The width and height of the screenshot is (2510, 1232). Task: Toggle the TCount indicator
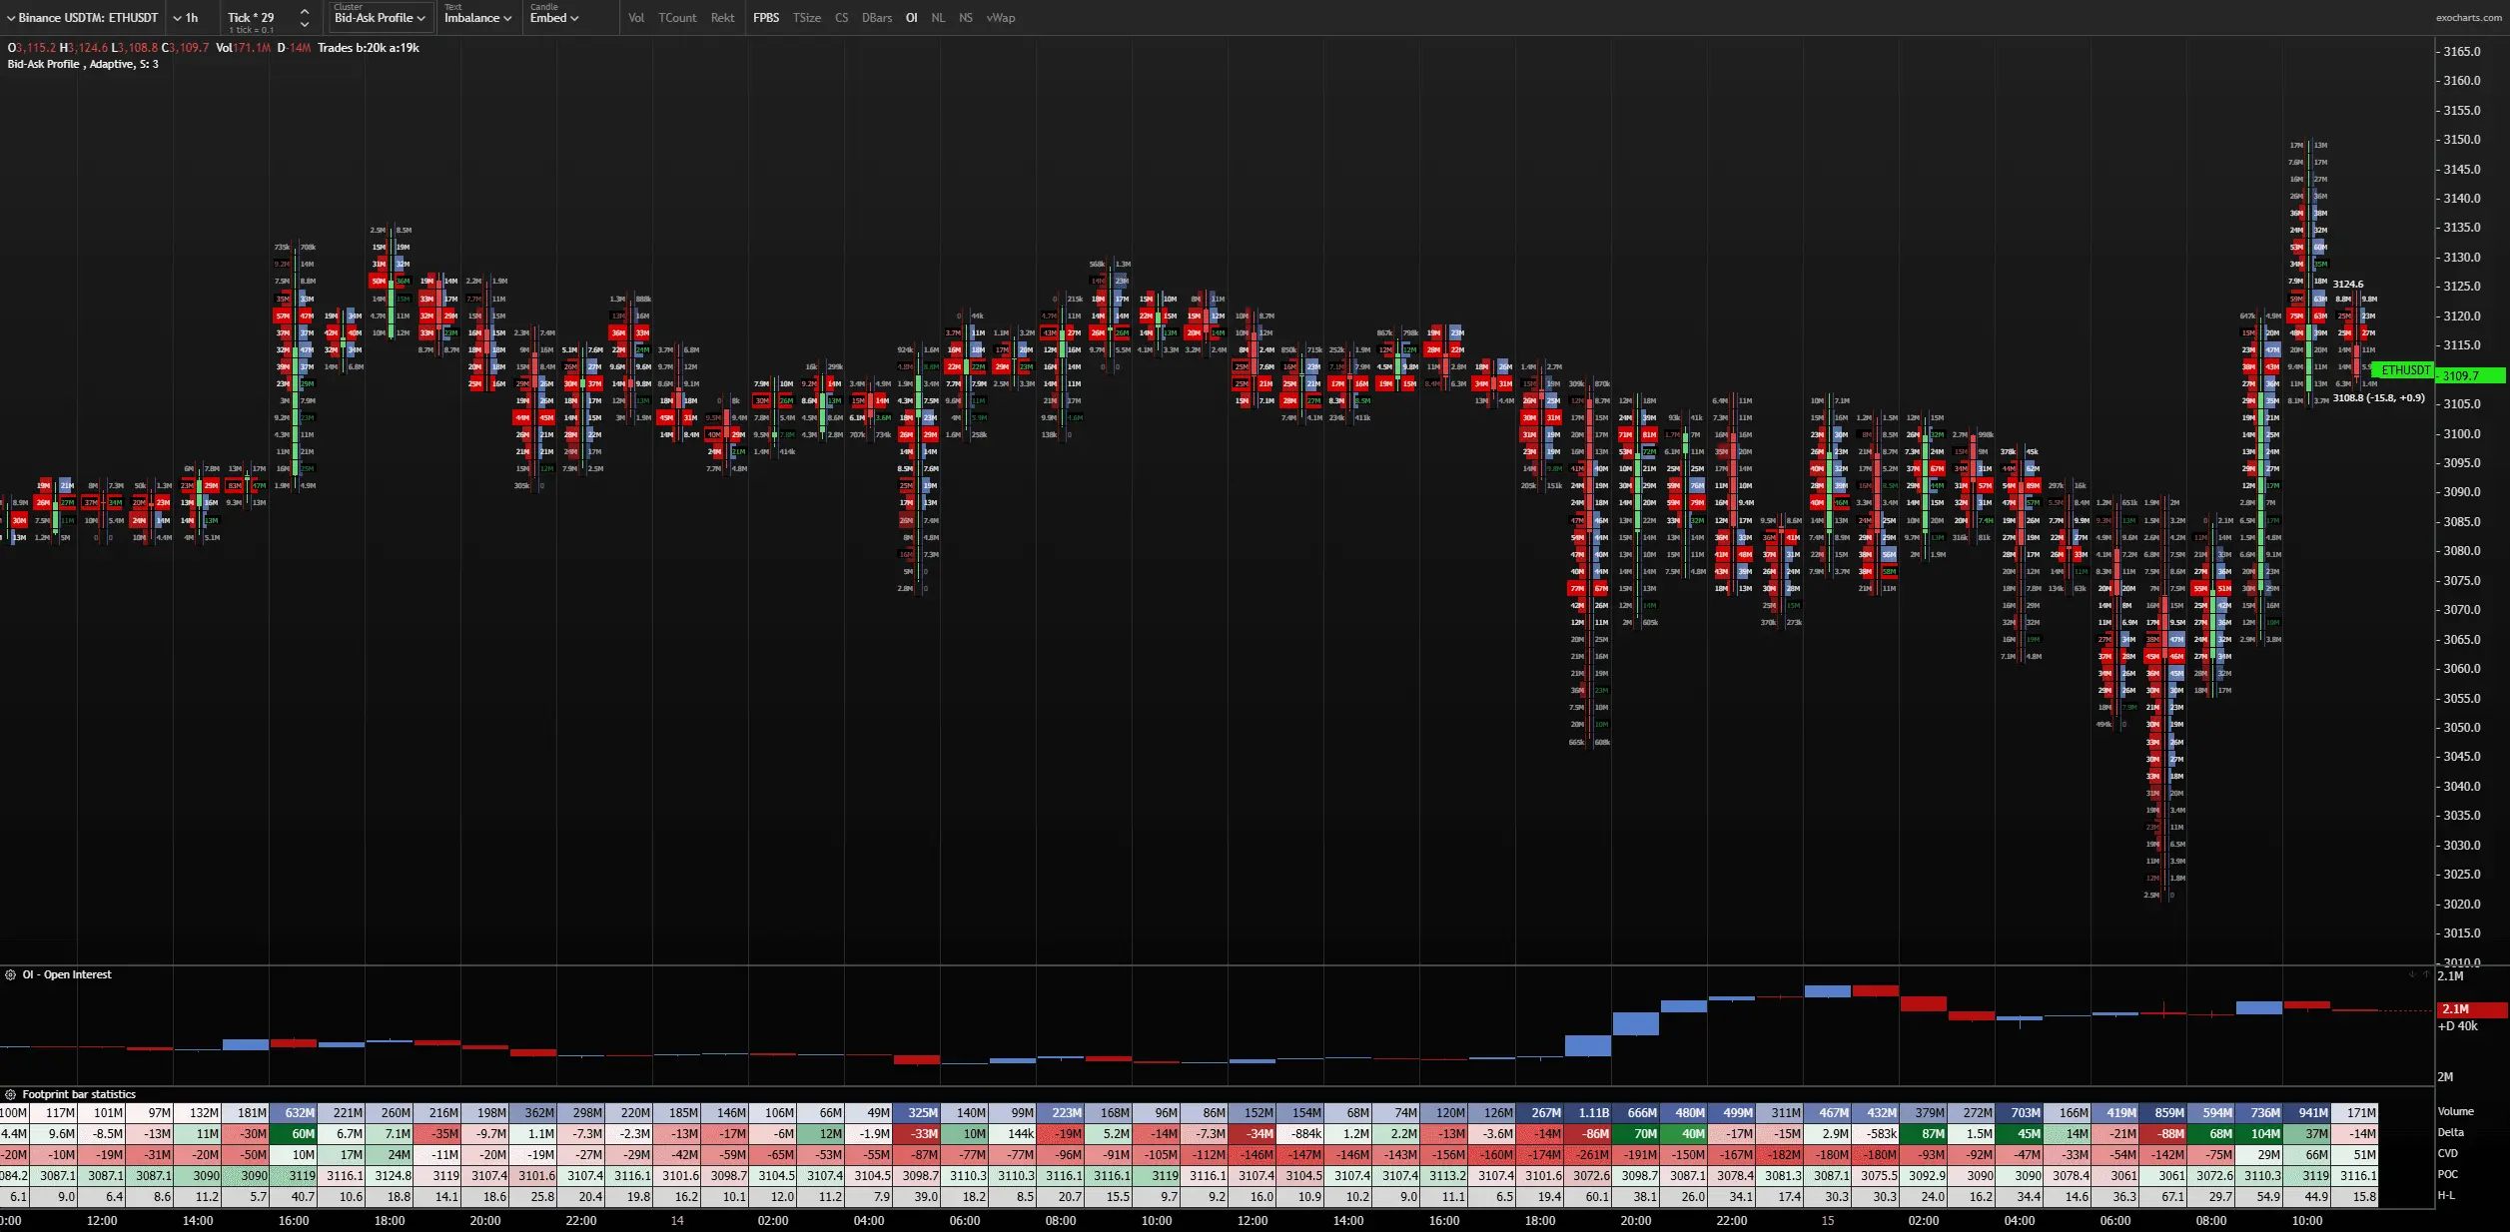pos(677,18)
